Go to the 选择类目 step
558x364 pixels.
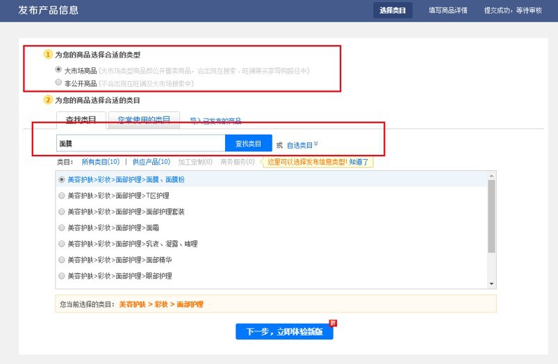393,10
